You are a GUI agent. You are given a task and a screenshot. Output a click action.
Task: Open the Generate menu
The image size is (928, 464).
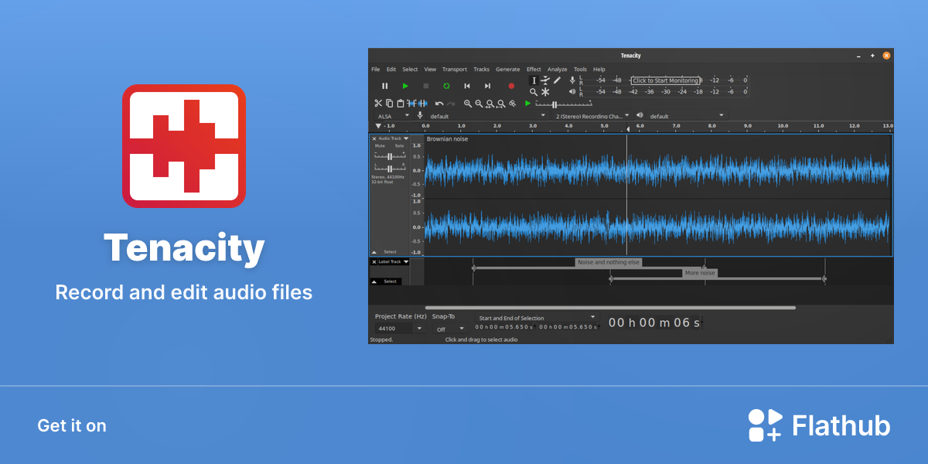[508, 70]
